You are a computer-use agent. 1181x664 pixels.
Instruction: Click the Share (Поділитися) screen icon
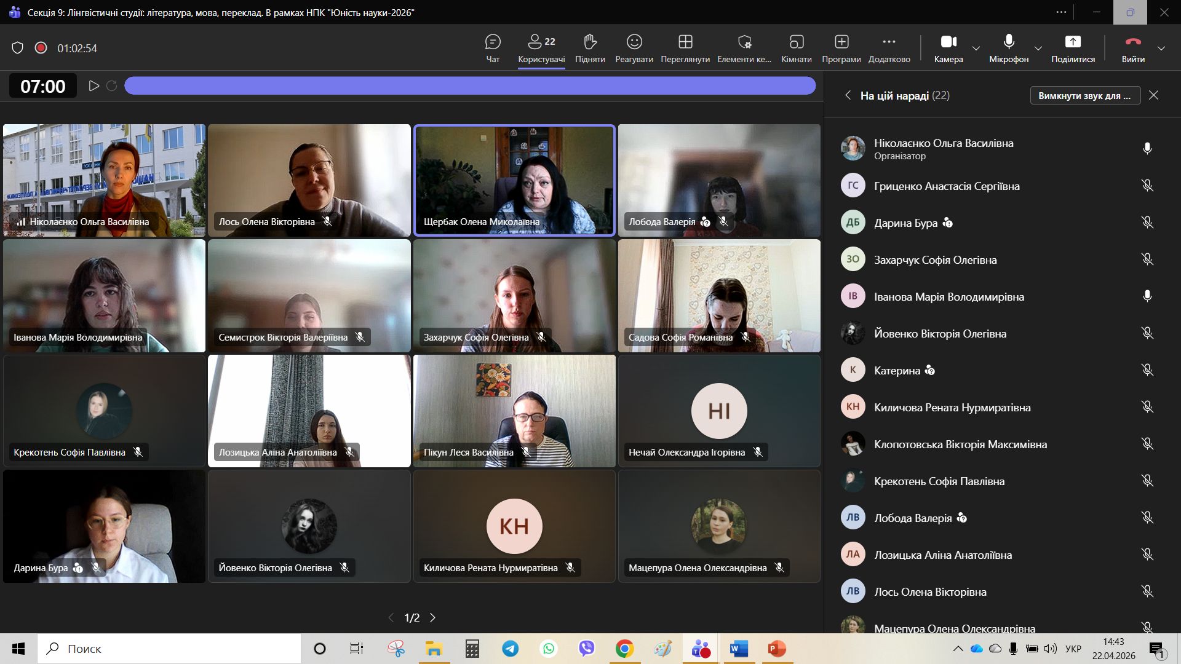pyautogui.click(x=1073, y=42)
